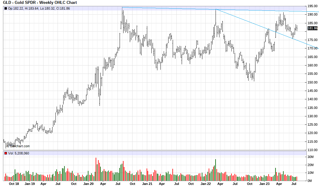
Task: Click the 125.00 price axis label
Action: (312, 124)
